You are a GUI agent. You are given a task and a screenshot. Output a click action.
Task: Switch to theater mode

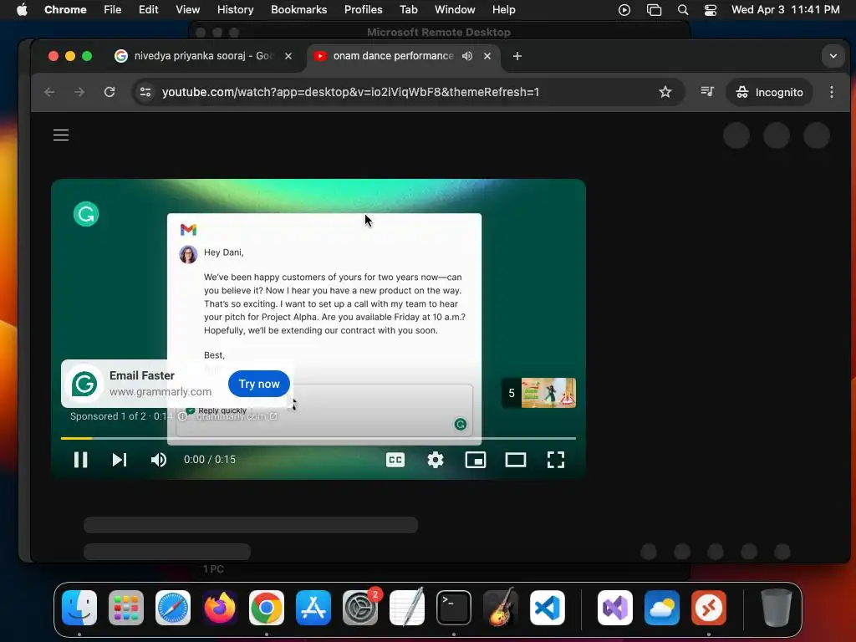pyautogui.click(x=515, y=460)
